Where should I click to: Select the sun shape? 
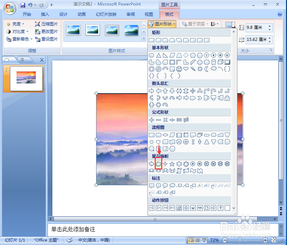[200, 69]
